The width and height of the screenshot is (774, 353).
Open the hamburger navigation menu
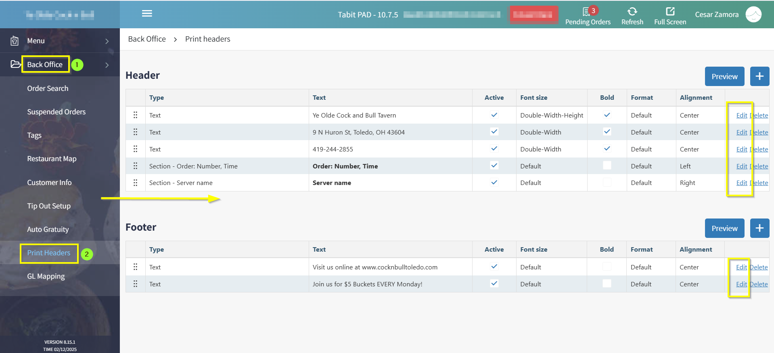coord(147,14)
